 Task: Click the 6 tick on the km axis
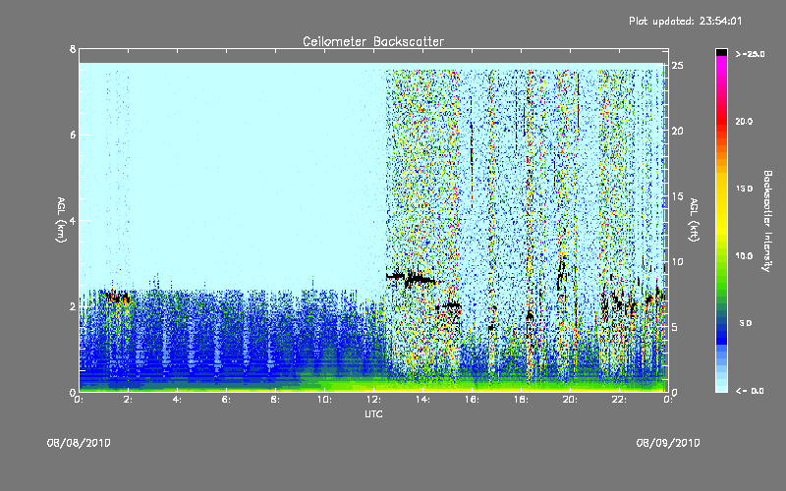point(73,135)
